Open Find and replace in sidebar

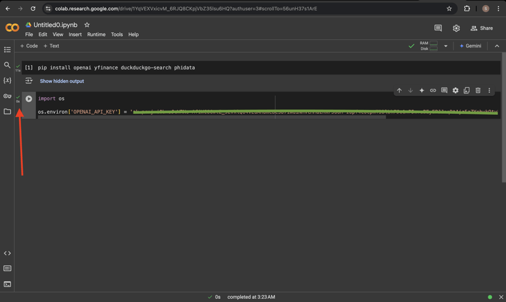8,65
